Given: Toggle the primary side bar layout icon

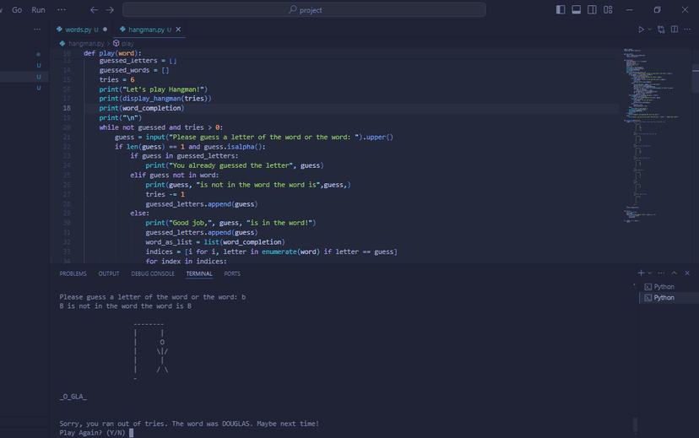Looking at the screenshot, I should 561,10.
